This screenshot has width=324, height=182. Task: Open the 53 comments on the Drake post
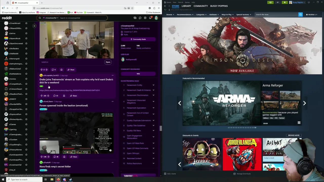point(56,96)
